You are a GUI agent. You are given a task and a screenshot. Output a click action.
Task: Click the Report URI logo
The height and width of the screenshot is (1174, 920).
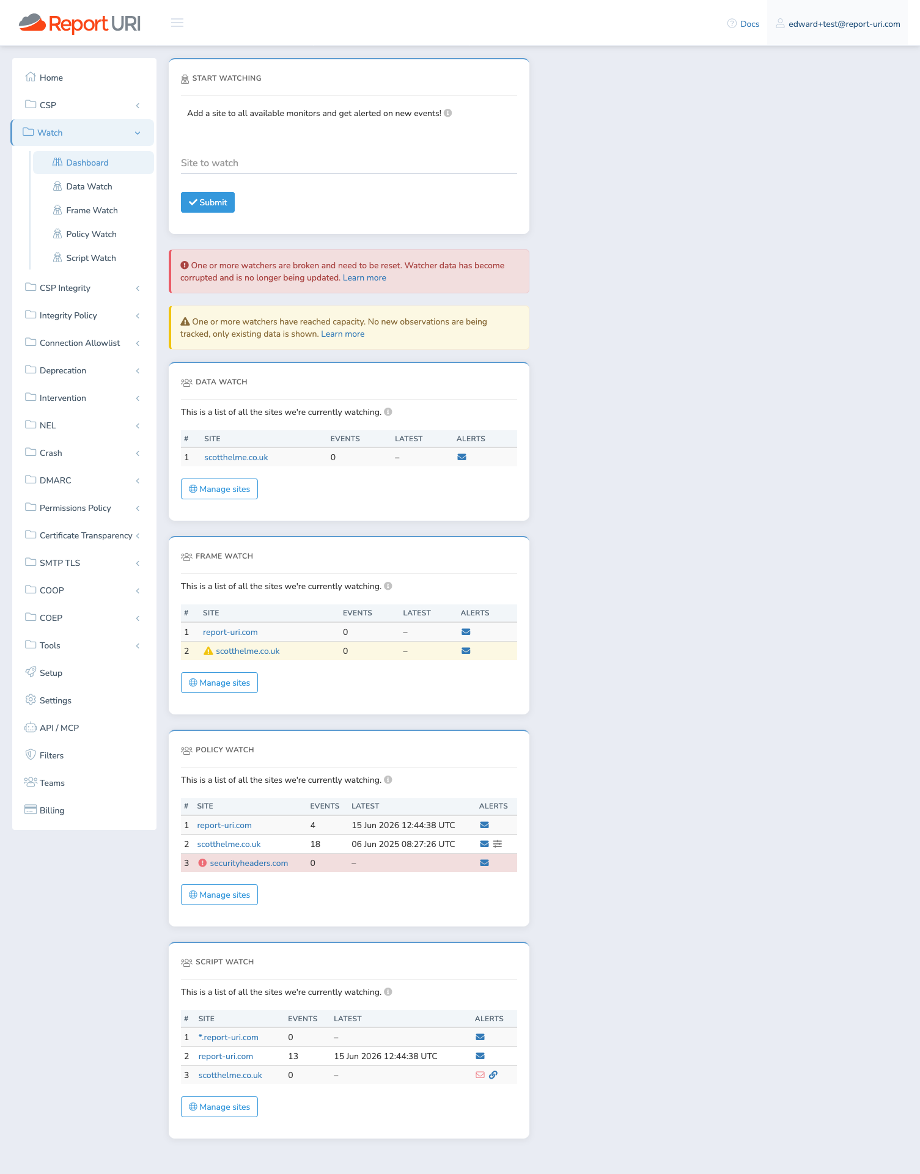coord(80,23)
